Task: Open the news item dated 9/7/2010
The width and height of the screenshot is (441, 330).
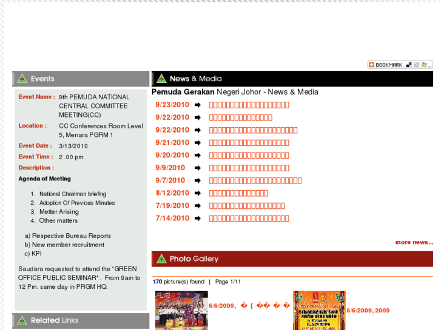Action: coord(255,180)
